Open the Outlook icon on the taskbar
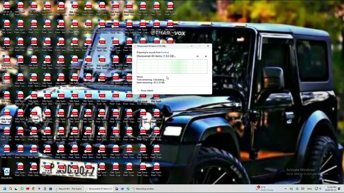Viewport: 344px width, 193px height. point(122,189)
